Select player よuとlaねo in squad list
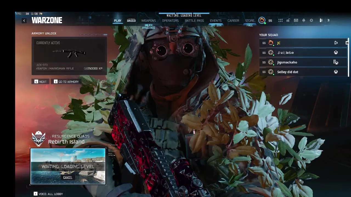The height and width of the screenshot is (197, 351). tap(303, 53)
